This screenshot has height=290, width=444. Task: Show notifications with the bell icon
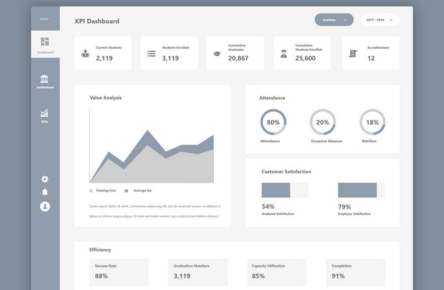[45, 192]
